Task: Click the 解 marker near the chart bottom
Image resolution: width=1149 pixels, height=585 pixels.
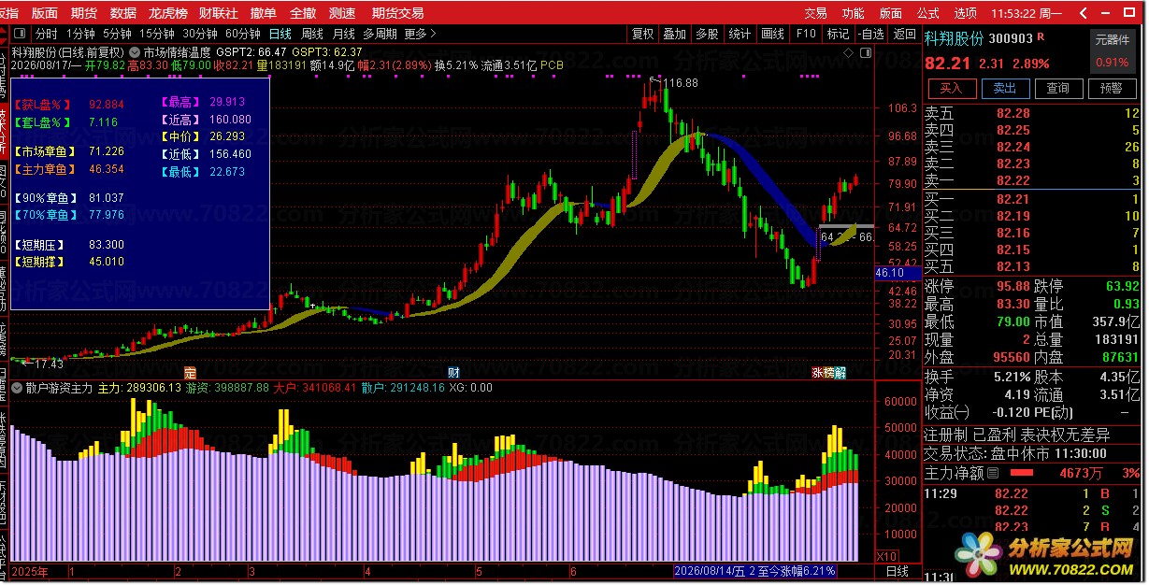Action: pos(840,372)
